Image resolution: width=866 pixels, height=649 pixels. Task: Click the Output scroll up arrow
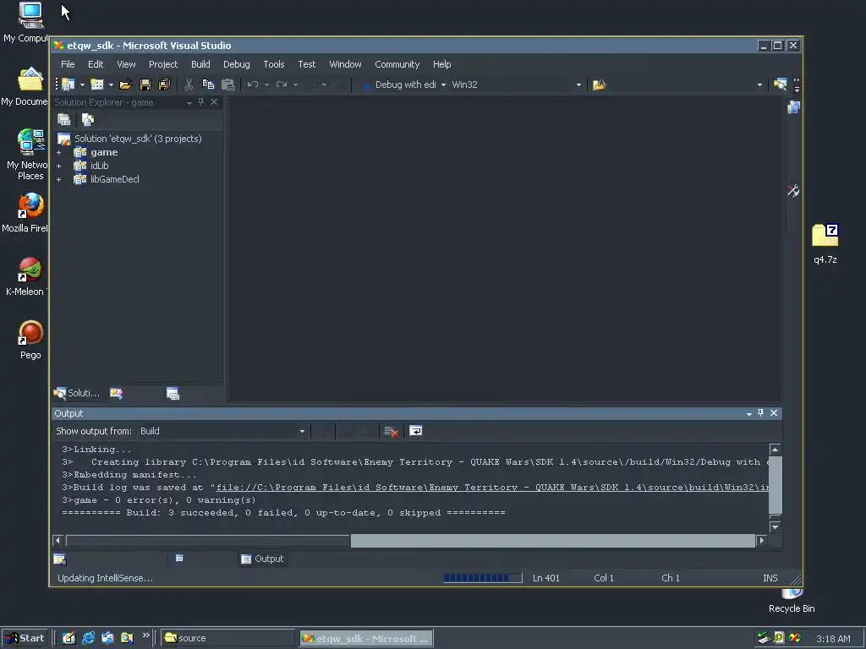point(775,450)
